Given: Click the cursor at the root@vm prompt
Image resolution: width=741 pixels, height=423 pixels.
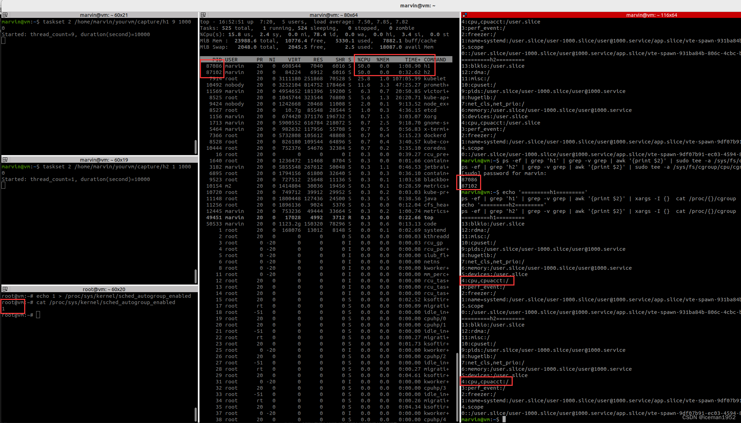Looking at the screenshot, I should tap(38, 315).
